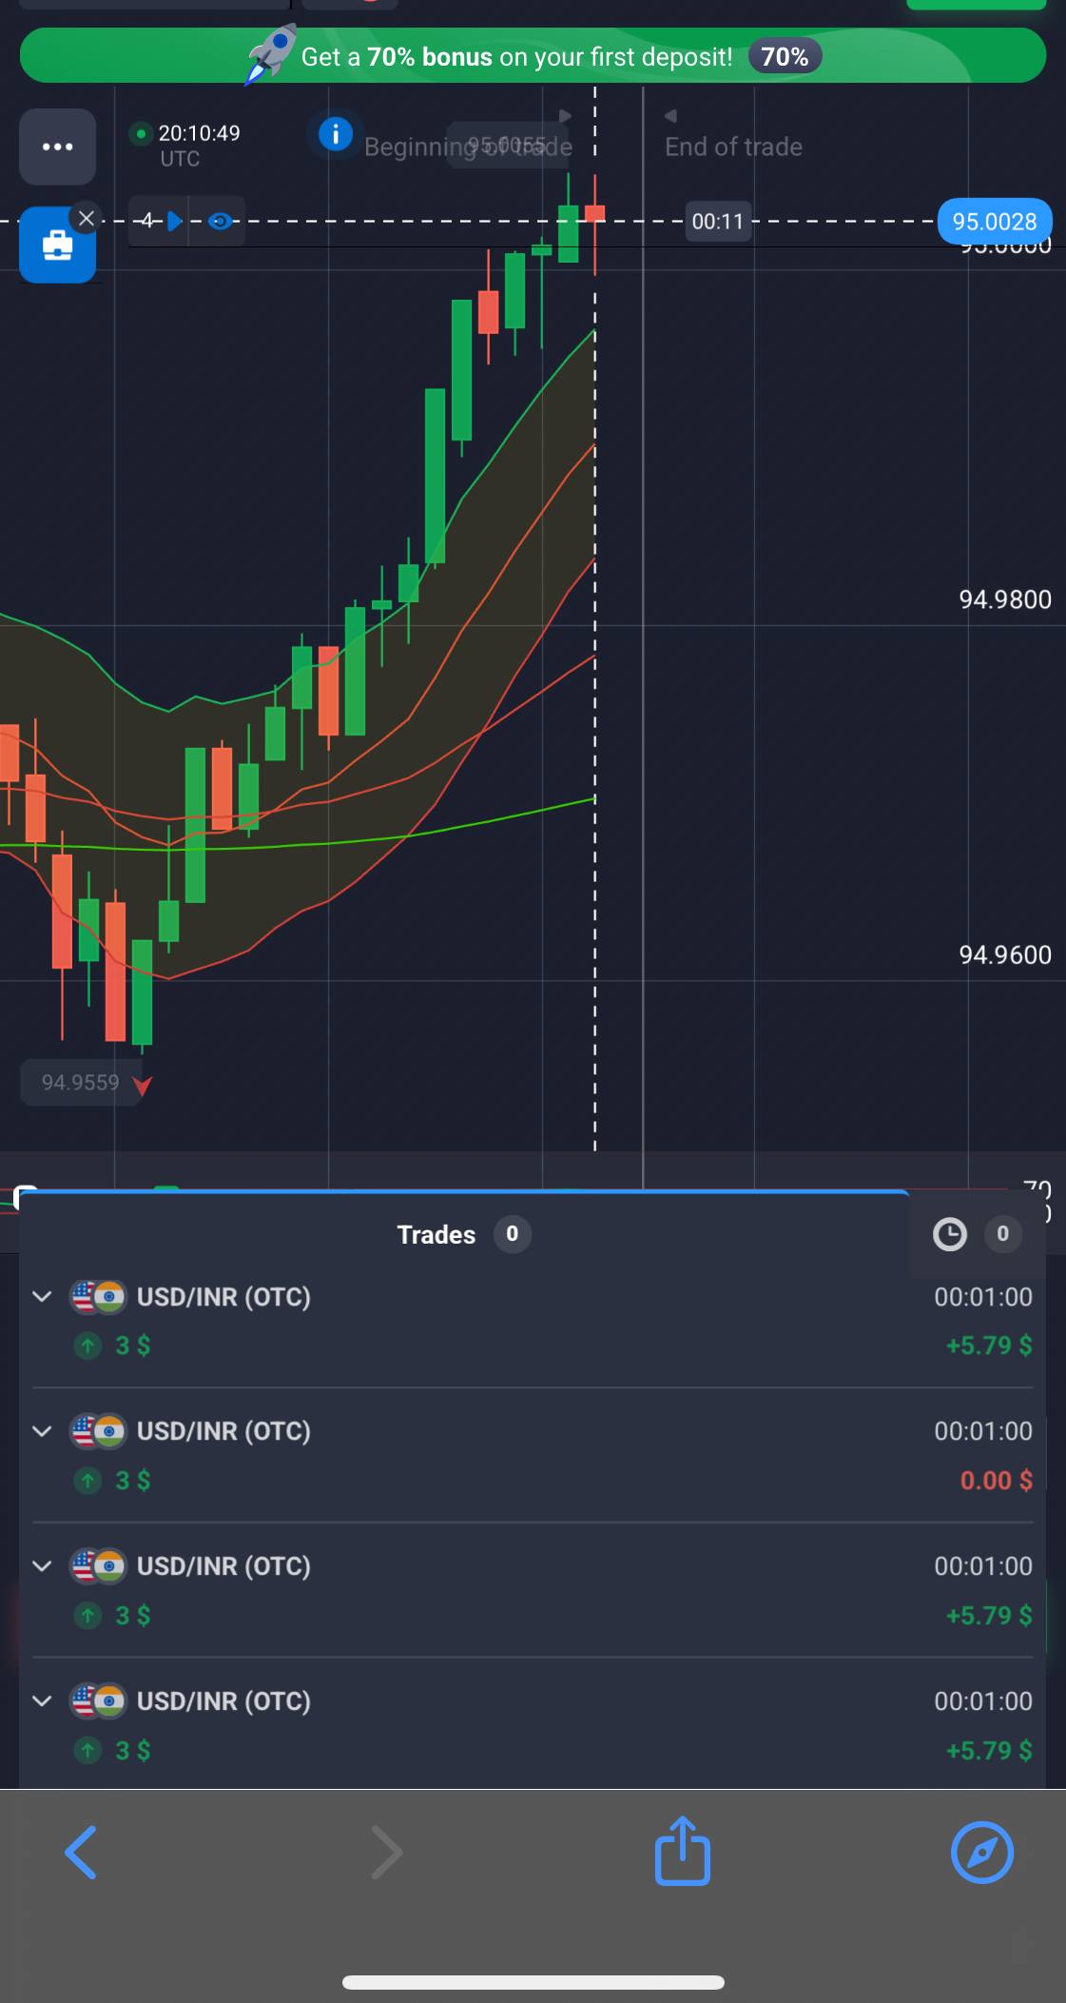Click the End of trade marker label
This screenshot has height=2003, width=1066.
732,147
